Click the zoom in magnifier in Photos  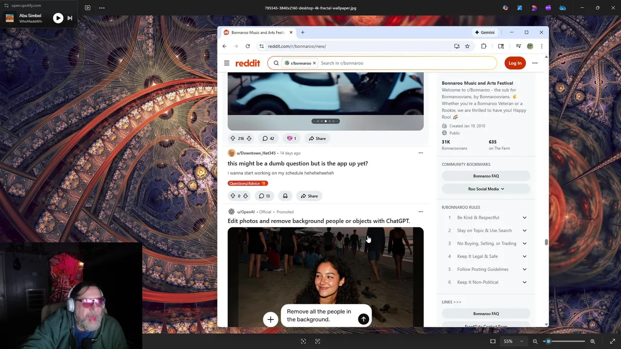pyautogui.click(x=593, y=341)
